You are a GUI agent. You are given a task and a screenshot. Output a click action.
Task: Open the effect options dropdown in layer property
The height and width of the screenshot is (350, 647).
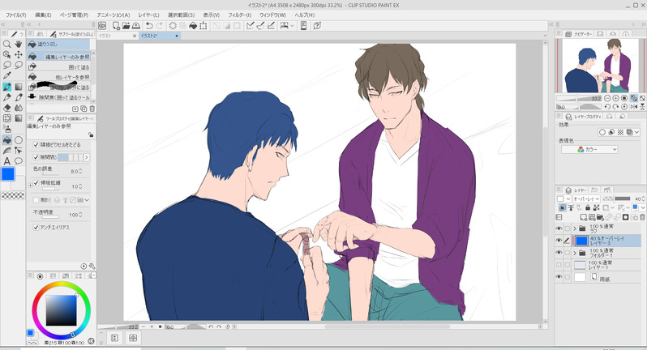637,132
